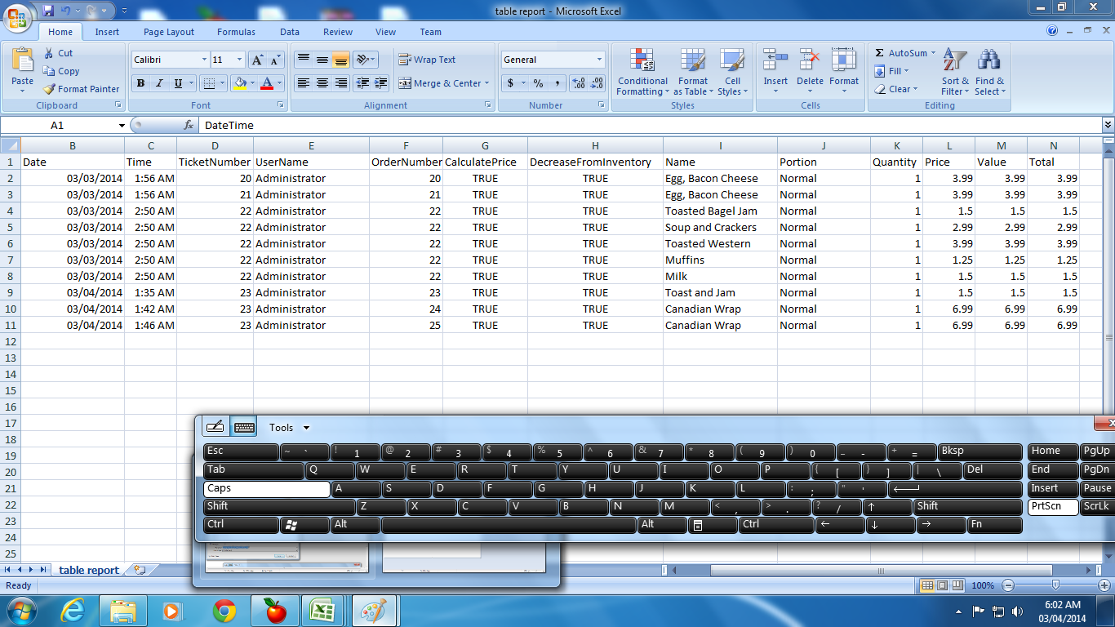Toggle Italic formatting
Viewport: 1115px width, 627px height.
coord(159,83)
